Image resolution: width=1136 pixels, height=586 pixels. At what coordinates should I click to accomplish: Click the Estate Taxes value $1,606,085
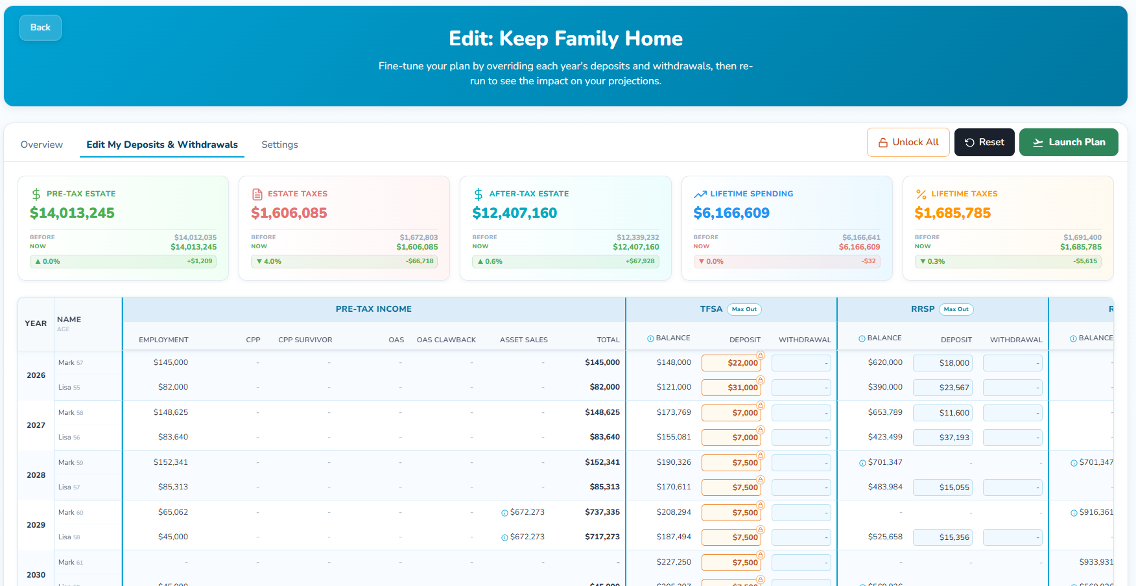[x=289, y=213]
